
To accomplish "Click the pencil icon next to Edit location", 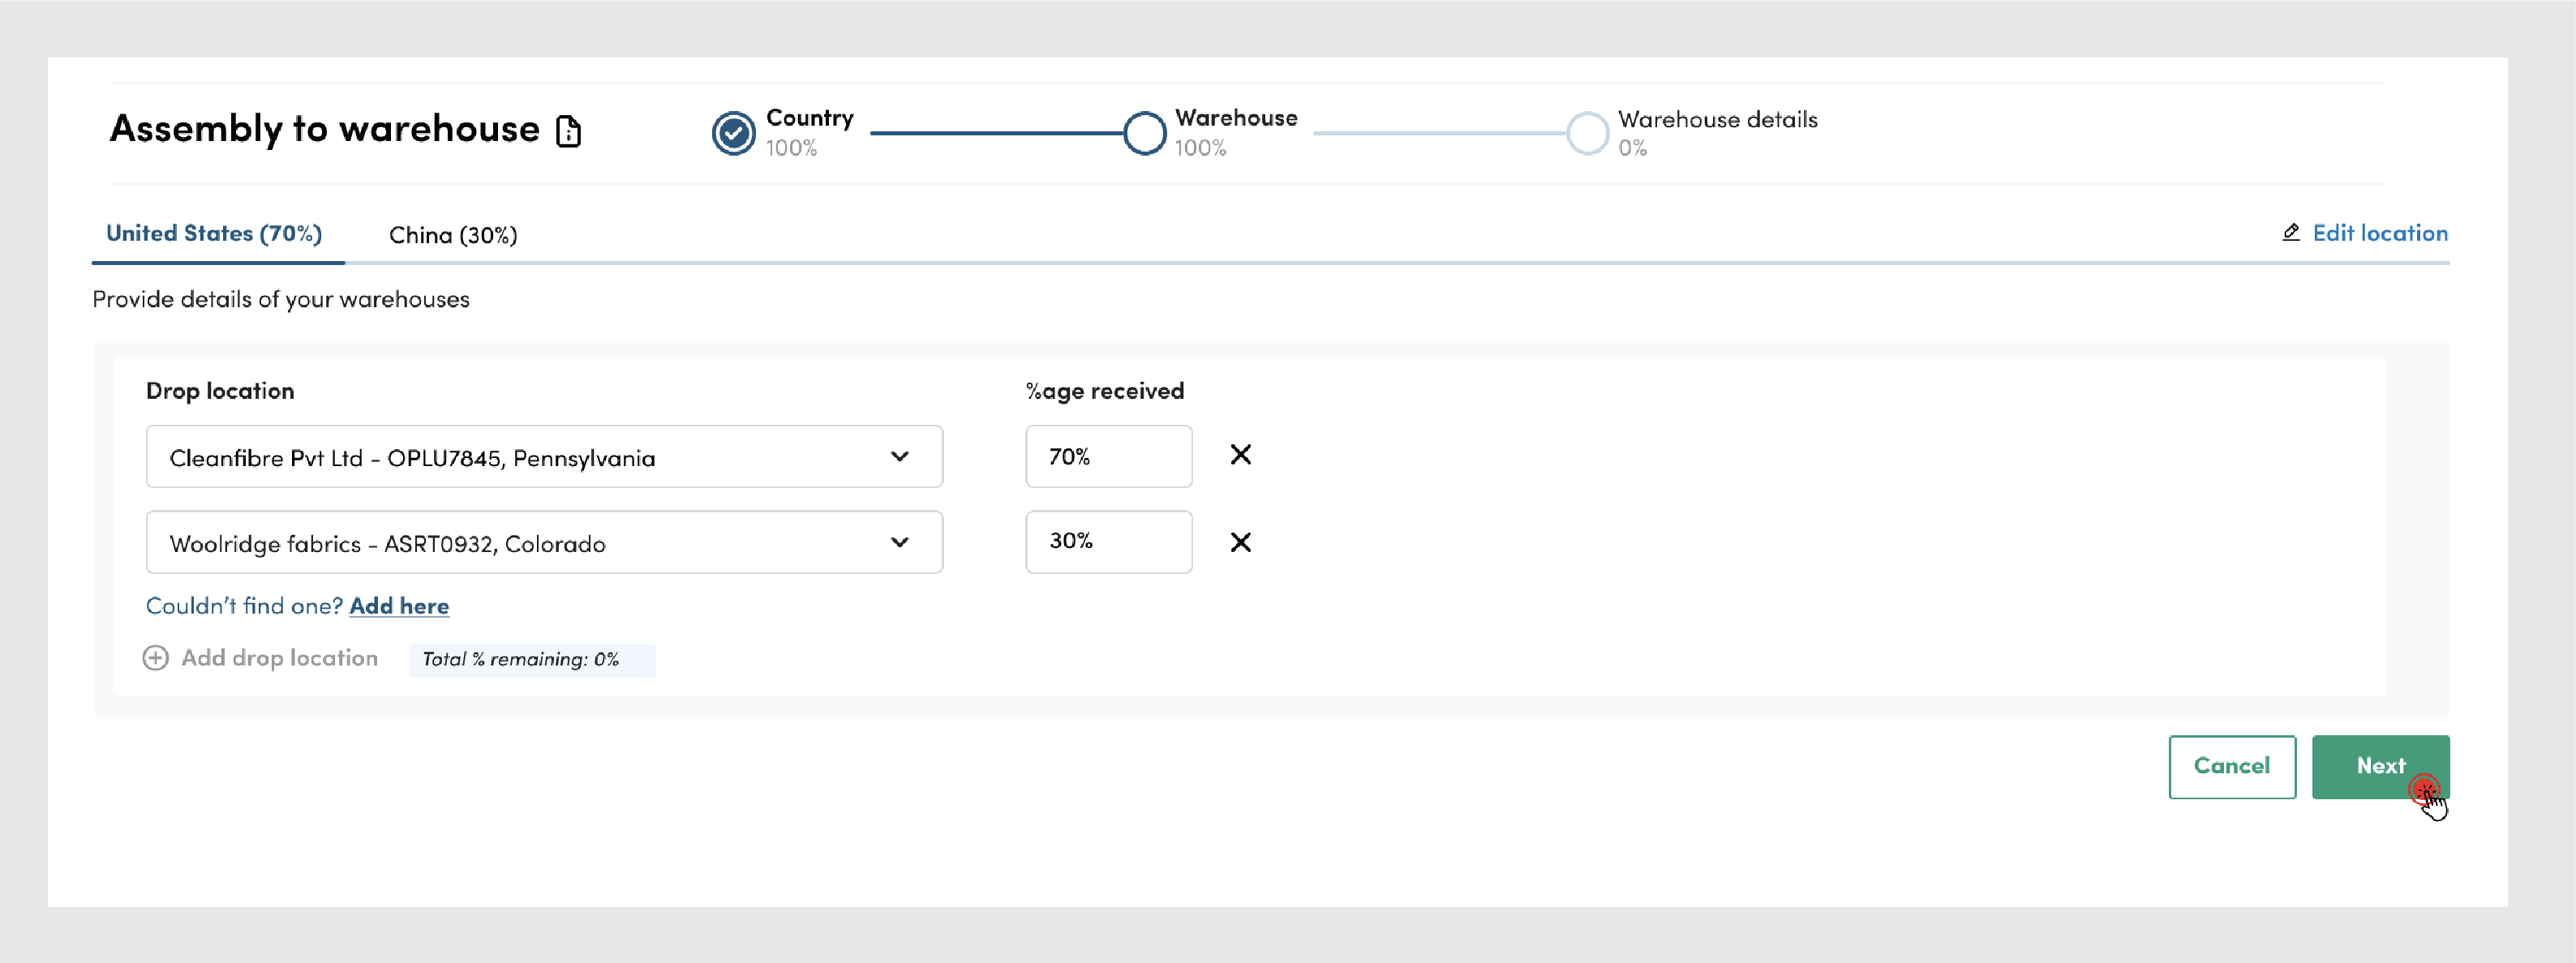I will coord(2290,233).
